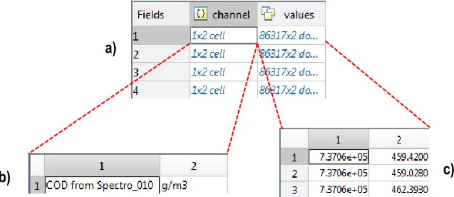Open the 1x2 cell in row 4
454x197 pixels.
pyautogui.click(x=223, y=90)
